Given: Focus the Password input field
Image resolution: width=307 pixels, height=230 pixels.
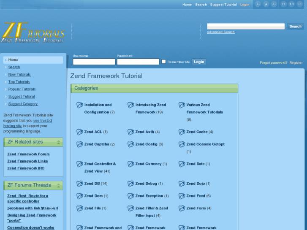Looking at the screenshot, I should [x=138, y=62].
